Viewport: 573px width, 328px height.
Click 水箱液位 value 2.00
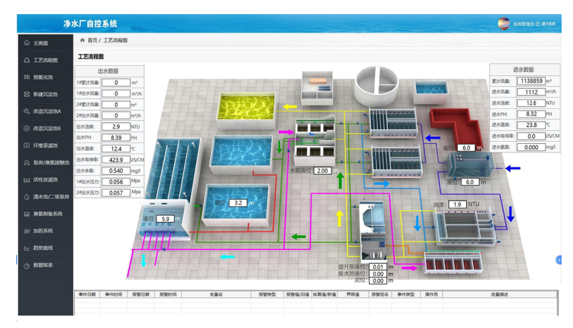322,171
